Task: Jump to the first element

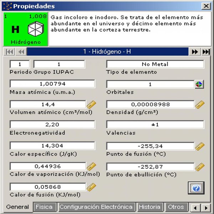Action: click(10, 52)
